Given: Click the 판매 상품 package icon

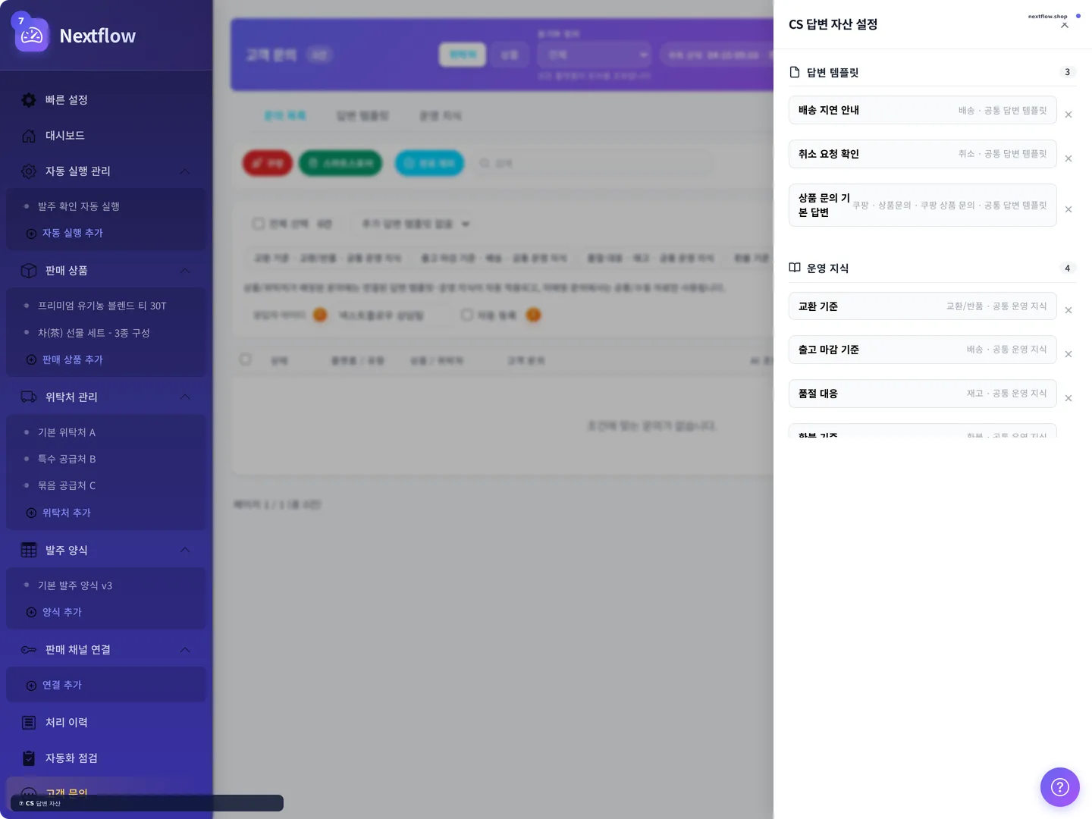Looking at the screenshot, I should 28,271.
